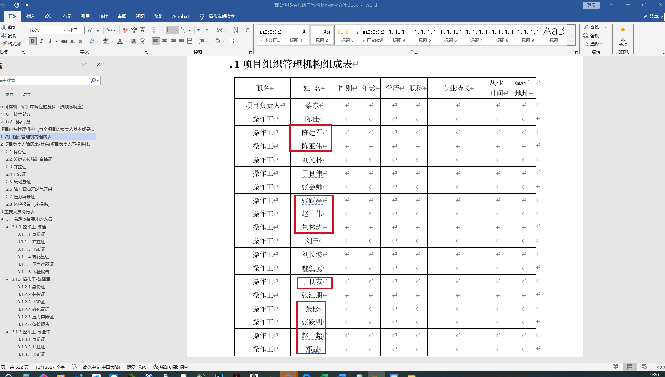Image resolution: width=665 pixels, height=377 pixels.
Task: Show or hide paragraph marks
Action: 247,30
